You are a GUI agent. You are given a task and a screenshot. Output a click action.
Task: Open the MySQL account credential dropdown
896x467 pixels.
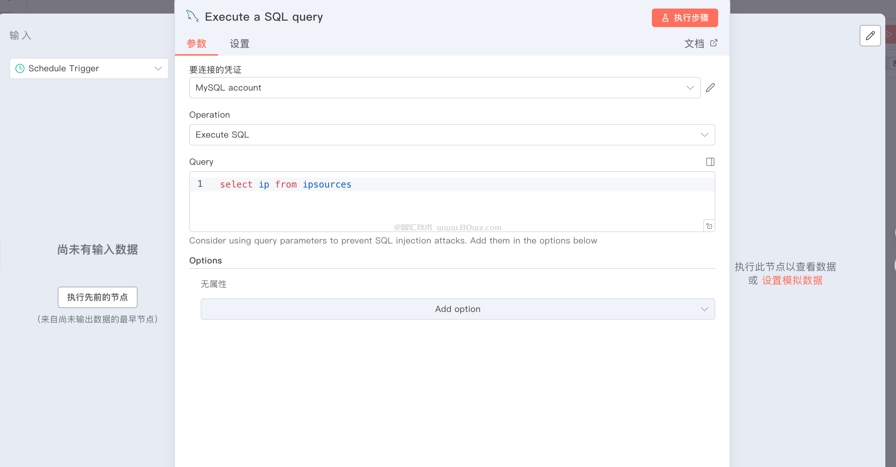click(444, 88)
